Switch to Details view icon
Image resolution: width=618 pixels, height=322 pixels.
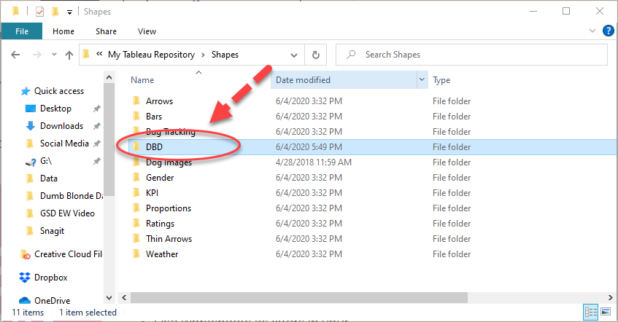point(590,312)
